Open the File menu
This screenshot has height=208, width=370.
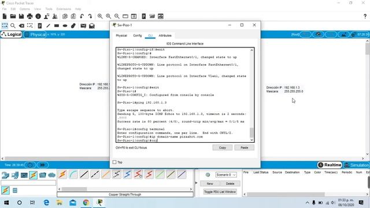point(4,9)
